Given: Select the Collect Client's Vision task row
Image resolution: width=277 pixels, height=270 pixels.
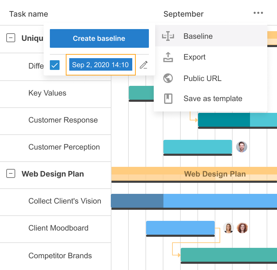Looking at the screenshot, I should tap(65, 201).
